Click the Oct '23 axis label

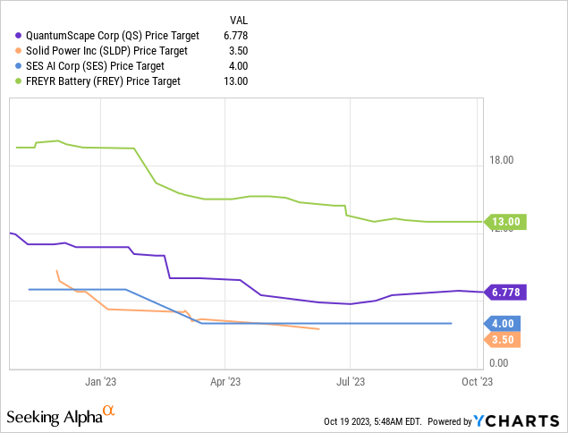click(x=475, y=380)
